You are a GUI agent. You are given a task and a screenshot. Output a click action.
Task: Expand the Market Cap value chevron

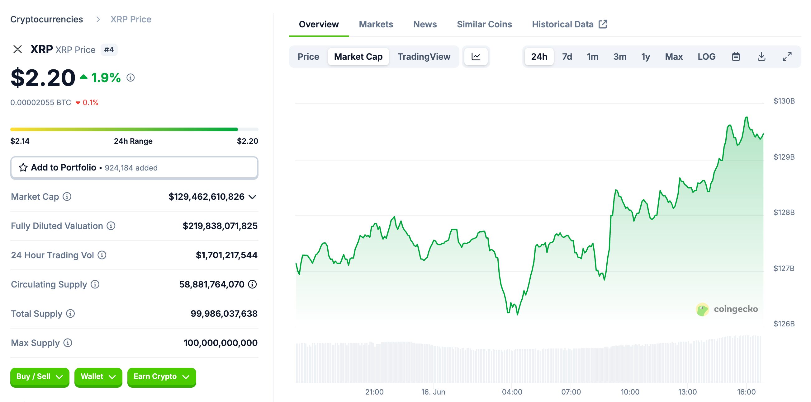point(252,197)
